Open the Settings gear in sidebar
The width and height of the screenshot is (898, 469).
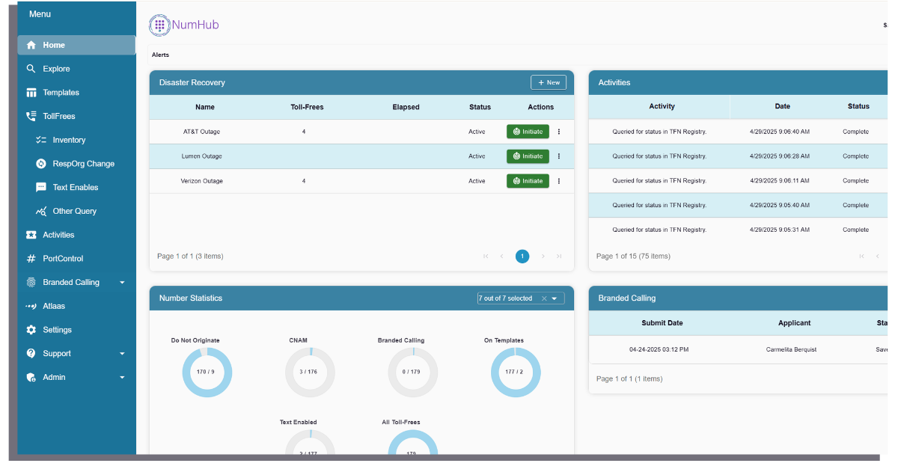[31, 329]
